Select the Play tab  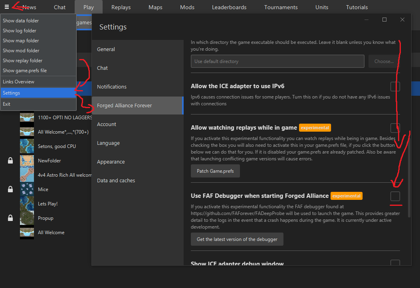click(88, 7)
